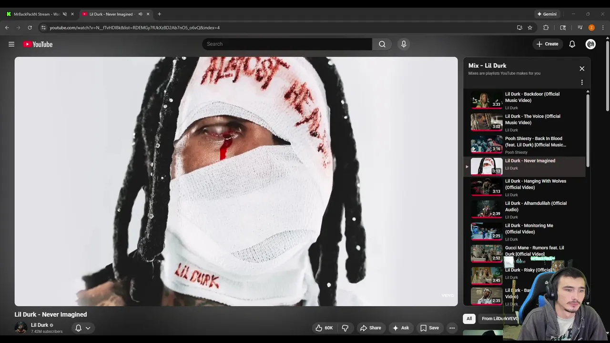Open more actions ellipsis under video

452,328
